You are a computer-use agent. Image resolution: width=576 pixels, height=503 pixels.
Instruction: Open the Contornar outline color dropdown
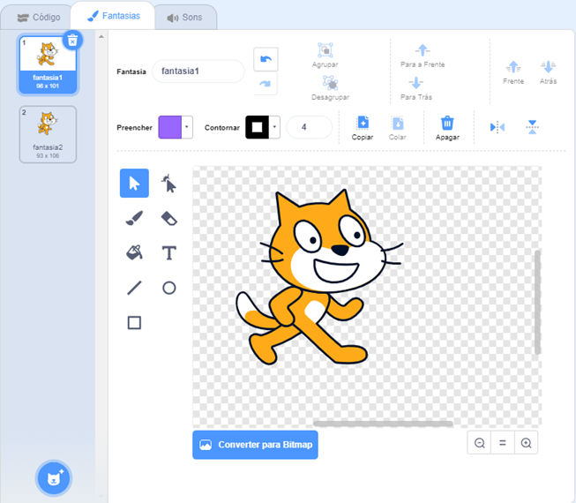pyautogui.click(x=275, y=127)
